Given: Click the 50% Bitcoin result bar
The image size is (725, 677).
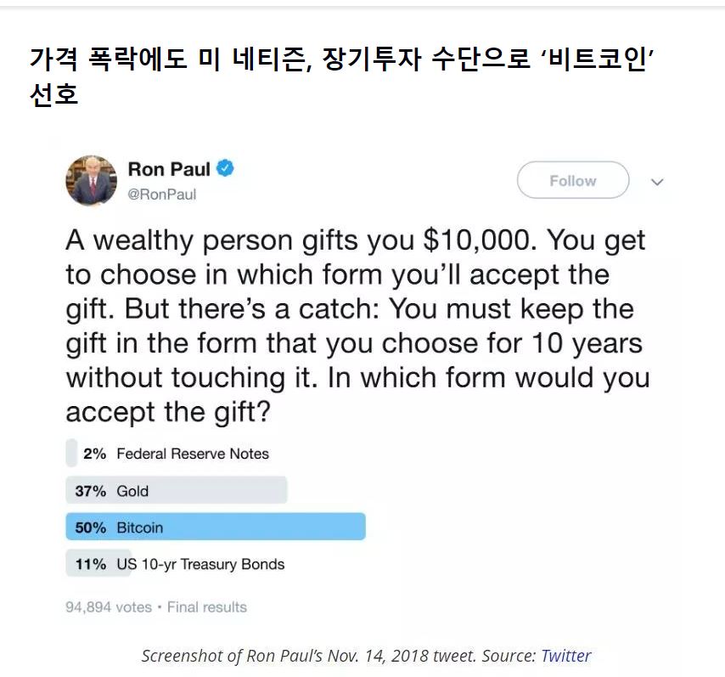Looking at the screenshot, I should [216, 527].
